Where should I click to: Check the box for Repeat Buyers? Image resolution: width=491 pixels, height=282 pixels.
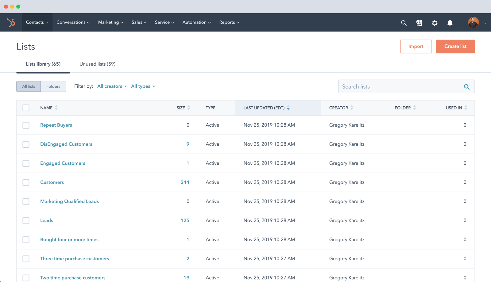[26, 125]
